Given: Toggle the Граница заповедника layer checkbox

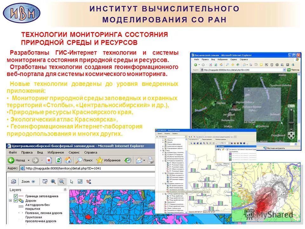Looking at the screenshot, I should point(16,196).
